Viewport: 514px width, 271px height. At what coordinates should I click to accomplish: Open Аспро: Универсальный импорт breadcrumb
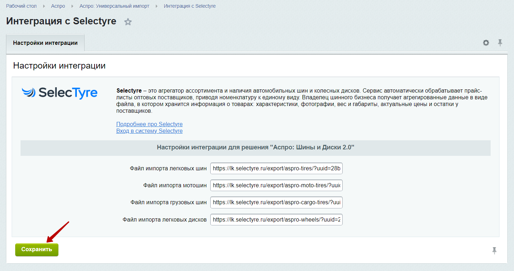pyautogui.click(x=114, y=6)
